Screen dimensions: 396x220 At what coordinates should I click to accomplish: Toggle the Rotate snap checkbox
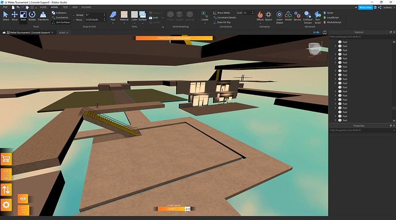point(74,15)
